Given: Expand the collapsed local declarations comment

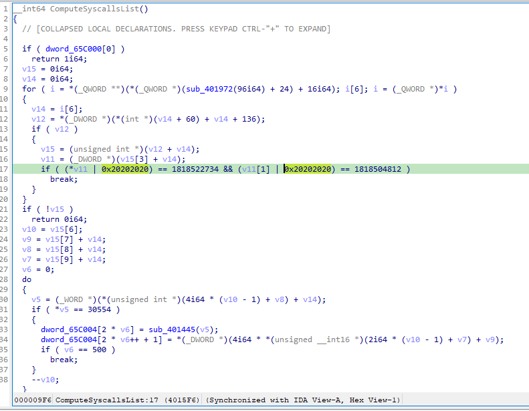Looking at the screenshot, I should pyautogui.click(x=176, y=29).
